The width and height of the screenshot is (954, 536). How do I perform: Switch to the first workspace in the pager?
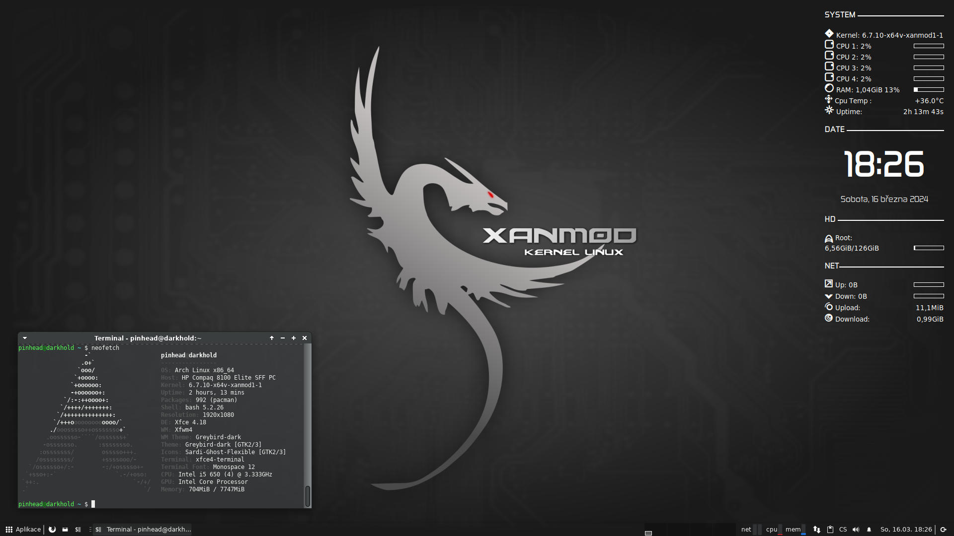coord(655,530)
